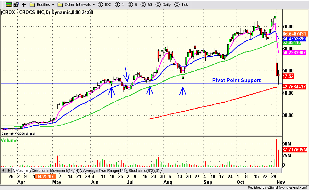Expand the Equities dropdown arrow
309x190 pixels.
click(53, 5)
